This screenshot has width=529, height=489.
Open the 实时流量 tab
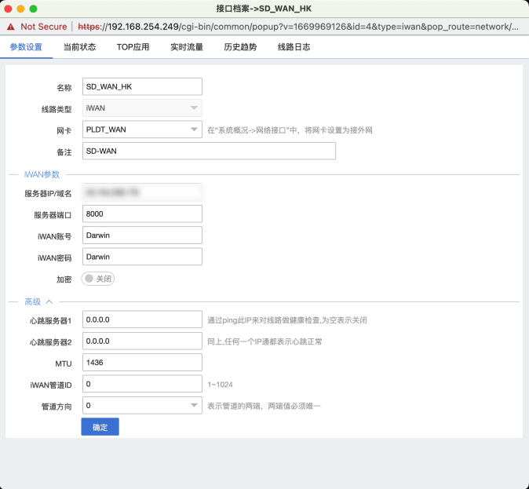point(187,47)
